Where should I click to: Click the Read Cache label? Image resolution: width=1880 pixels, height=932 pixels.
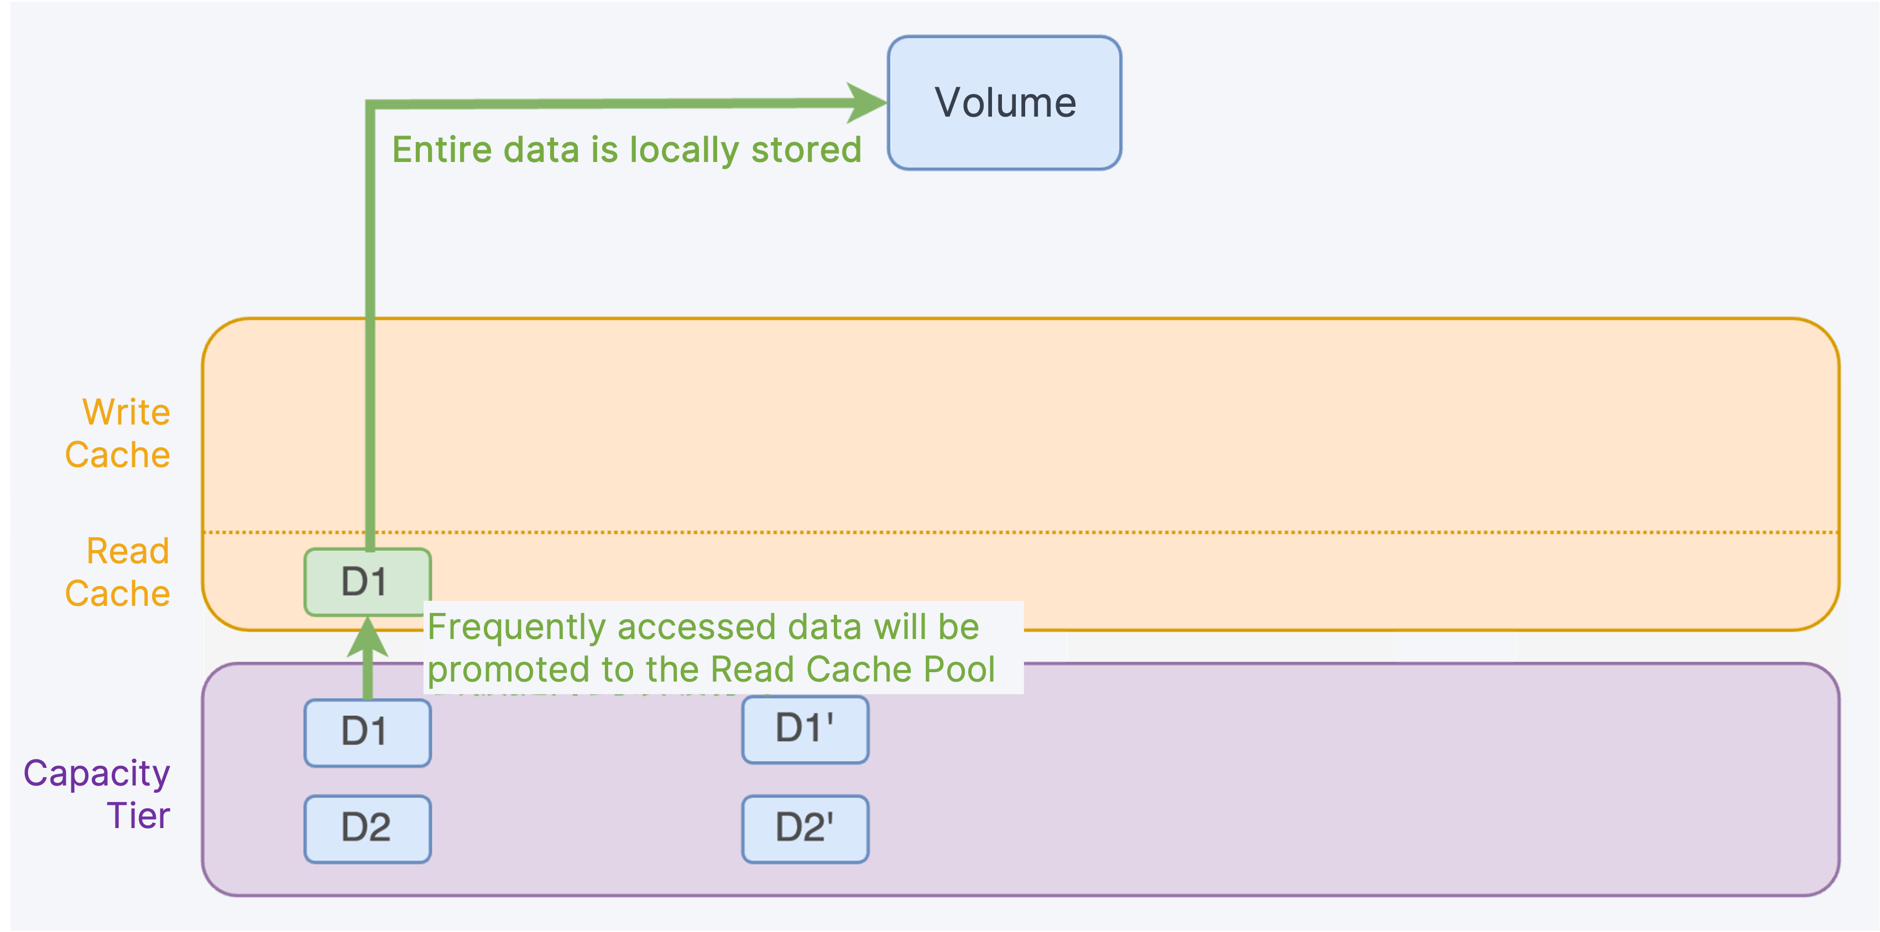[117, 572]
